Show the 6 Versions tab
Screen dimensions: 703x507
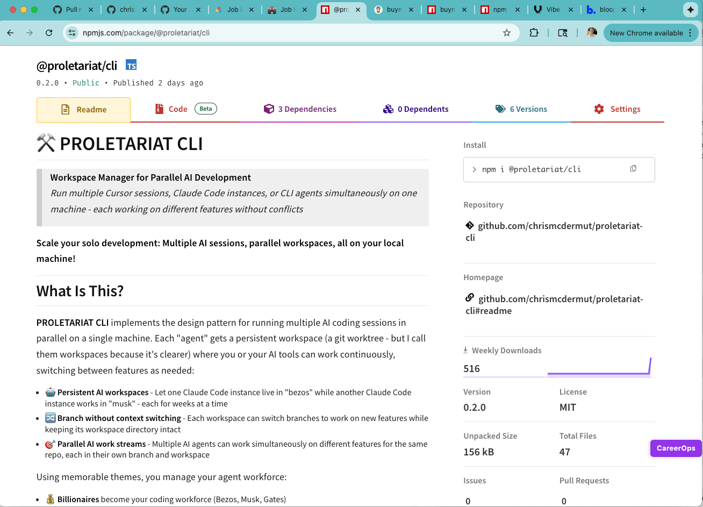tap(521, 109)
